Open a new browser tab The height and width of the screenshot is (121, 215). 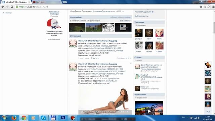point(65,2)
